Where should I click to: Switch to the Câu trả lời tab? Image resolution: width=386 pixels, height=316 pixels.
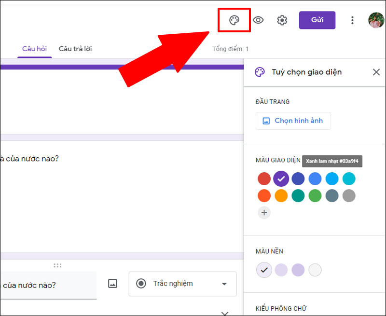(75, 49)
